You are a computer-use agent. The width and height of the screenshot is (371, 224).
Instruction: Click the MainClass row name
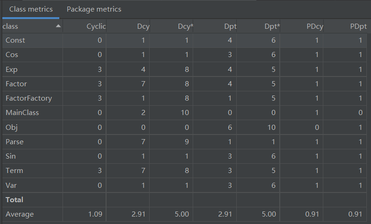pyautogui.click(x=22, y=113)
